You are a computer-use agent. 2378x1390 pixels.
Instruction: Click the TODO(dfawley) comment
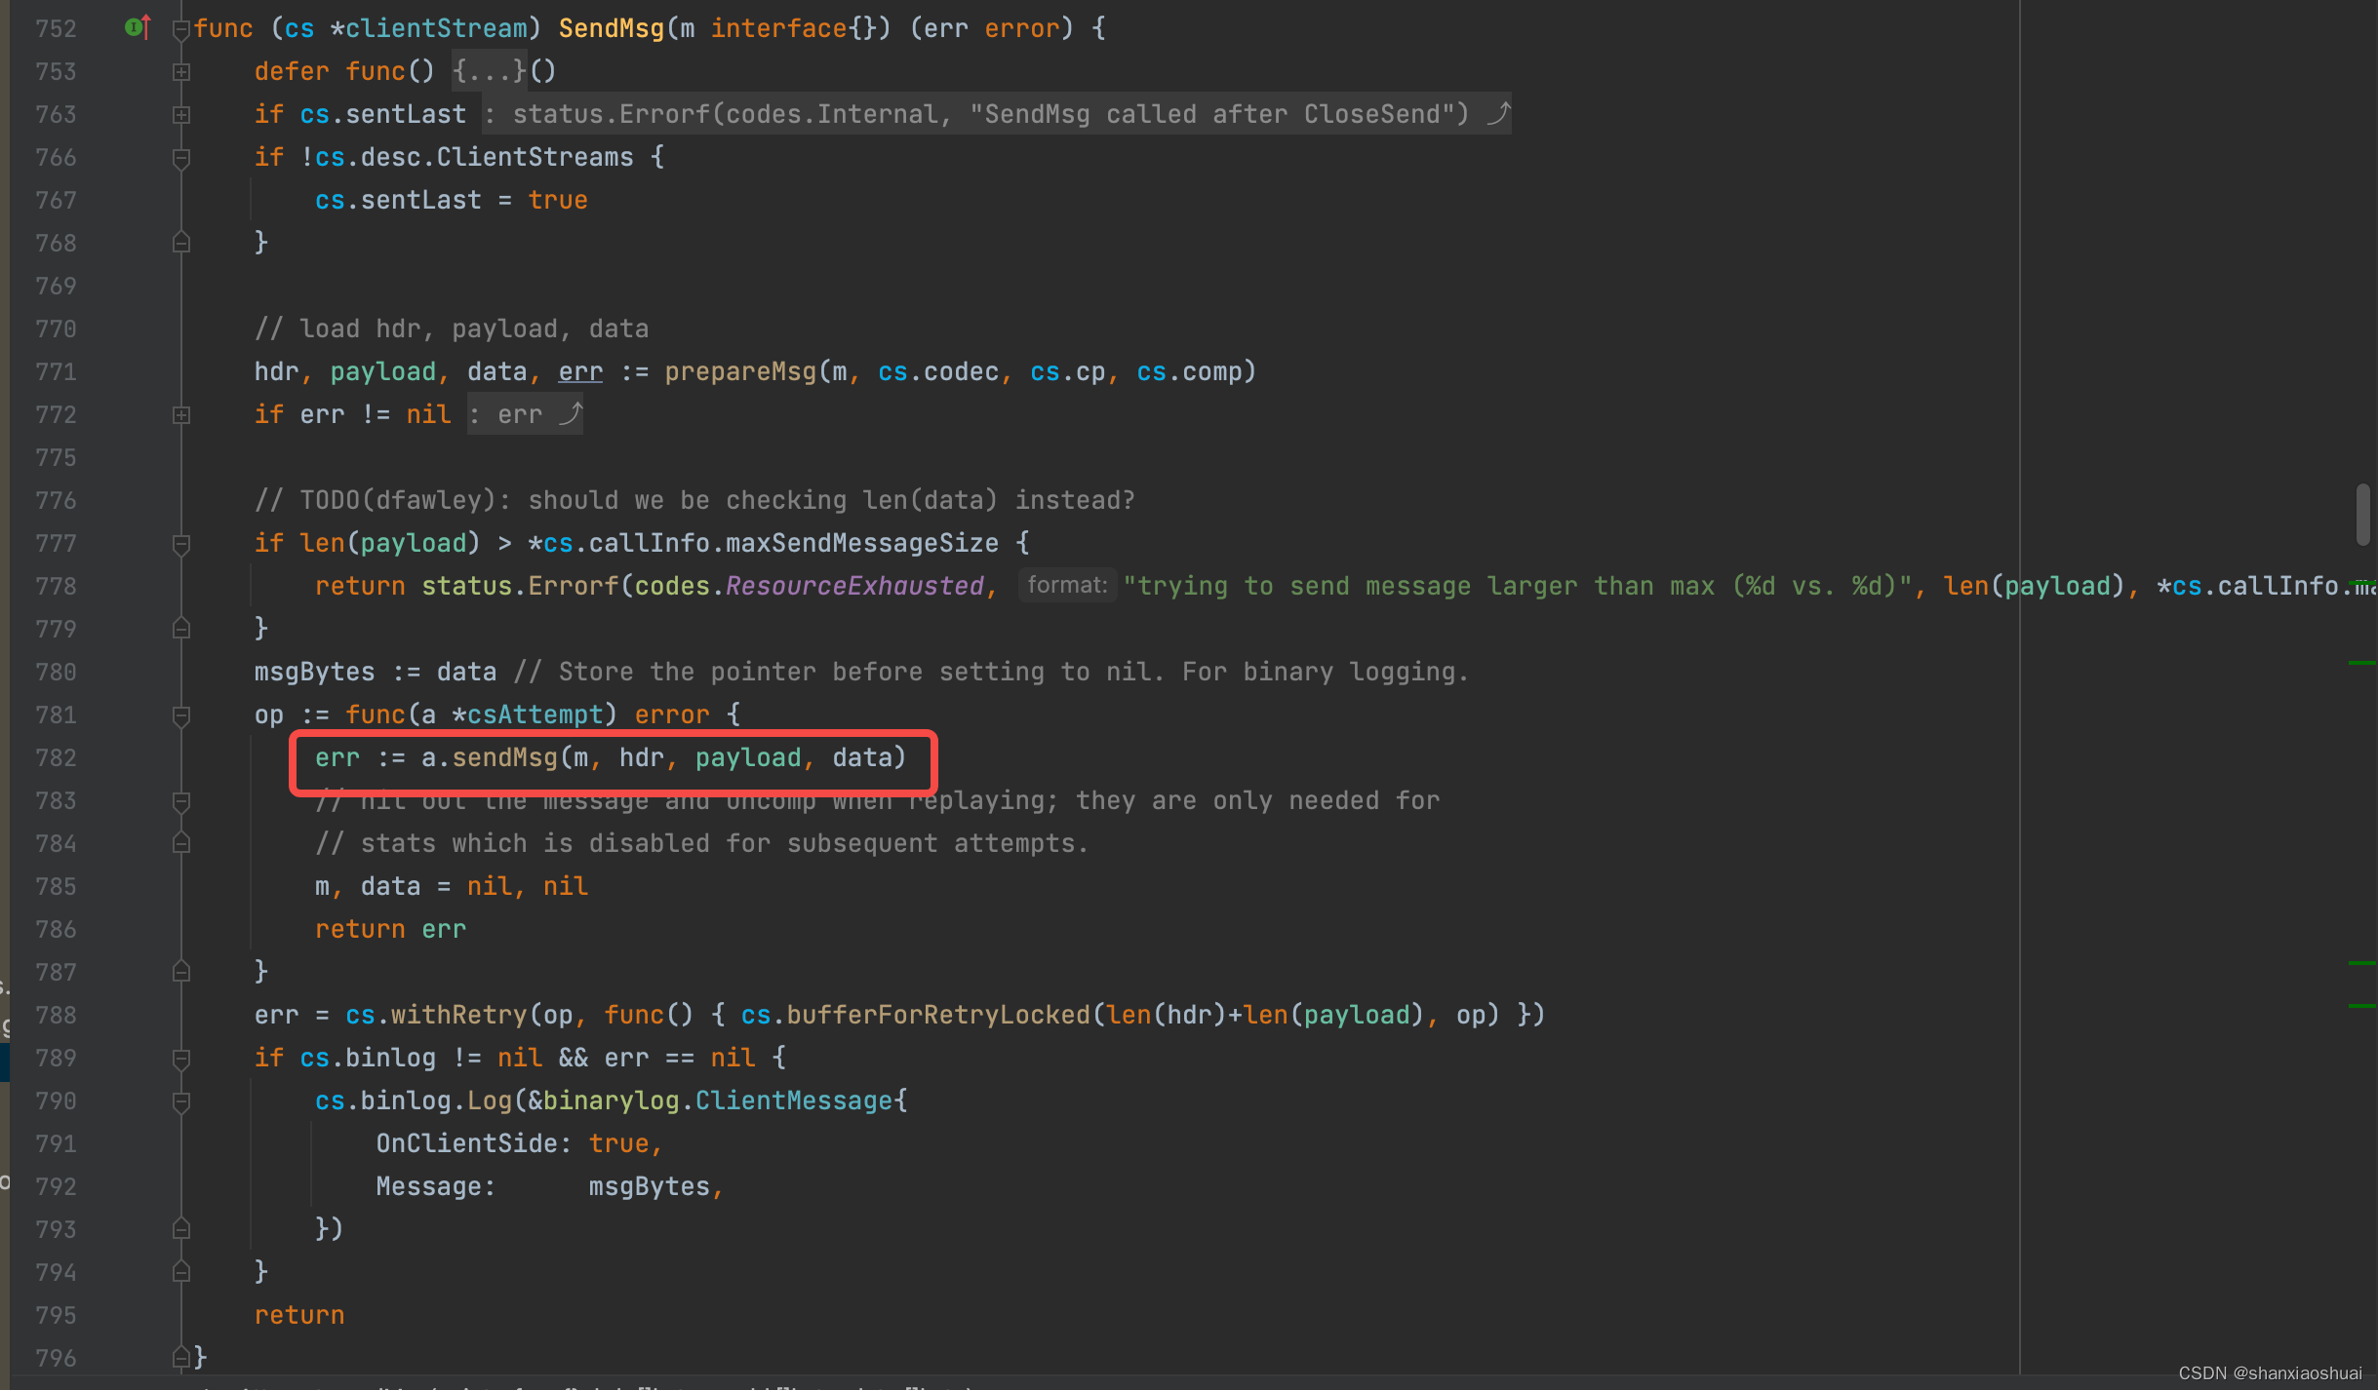click(694, 500)
